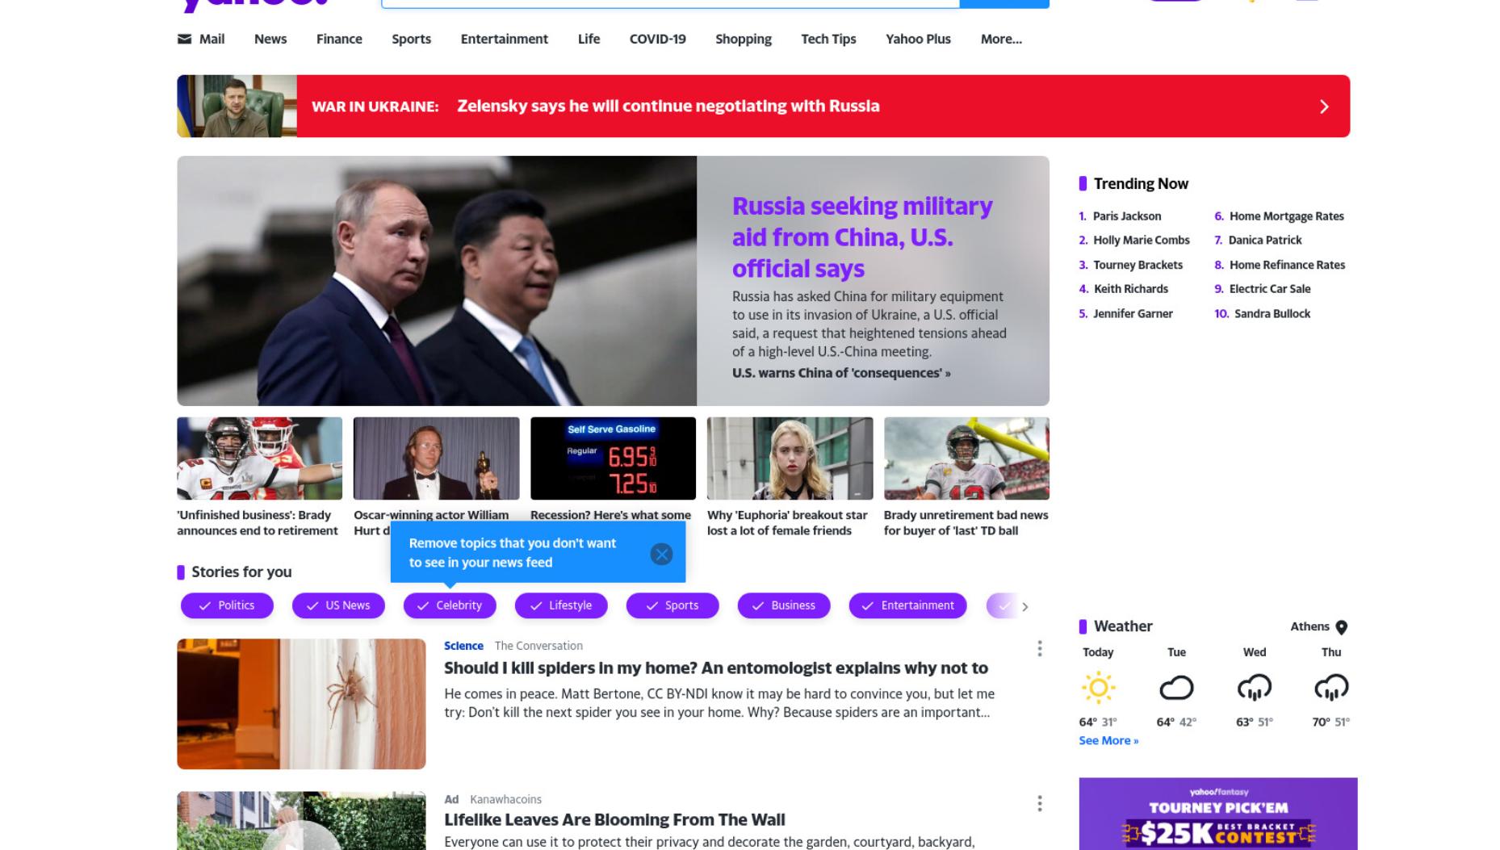
Task: Show more topic chips with right chevron
Action: pyautogui.click(x=1025, y=606)
